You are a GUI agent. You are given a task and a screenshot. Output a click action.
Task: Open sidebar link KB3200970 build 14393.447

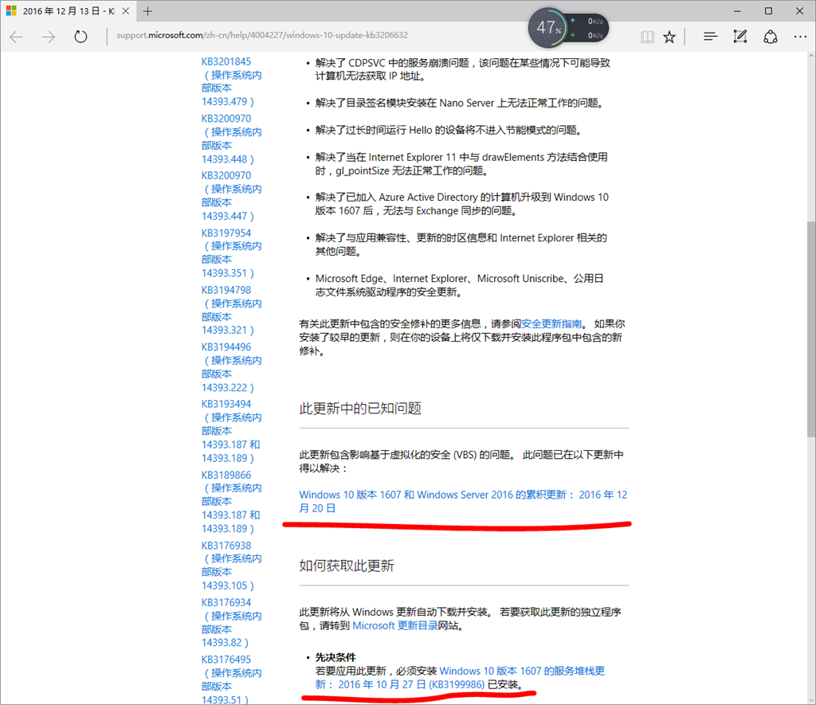(x=232, y=196)
